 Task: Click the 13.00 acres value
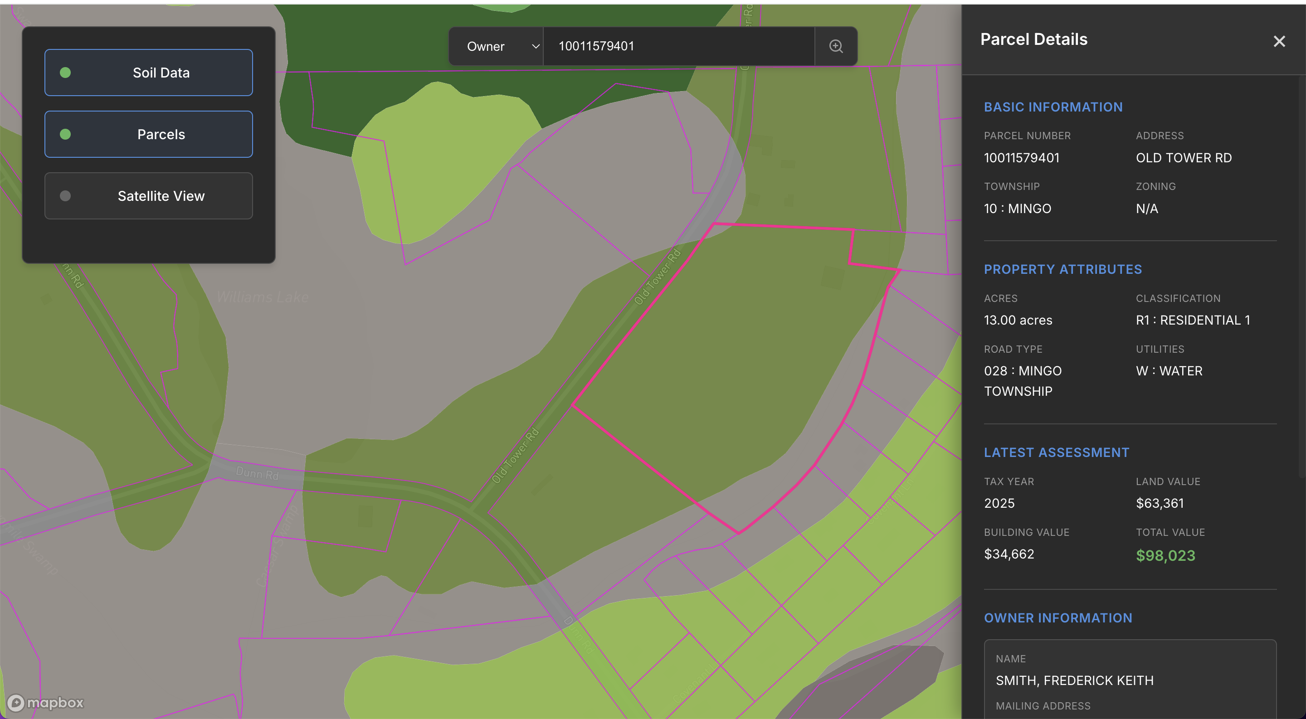point(1018,320)
